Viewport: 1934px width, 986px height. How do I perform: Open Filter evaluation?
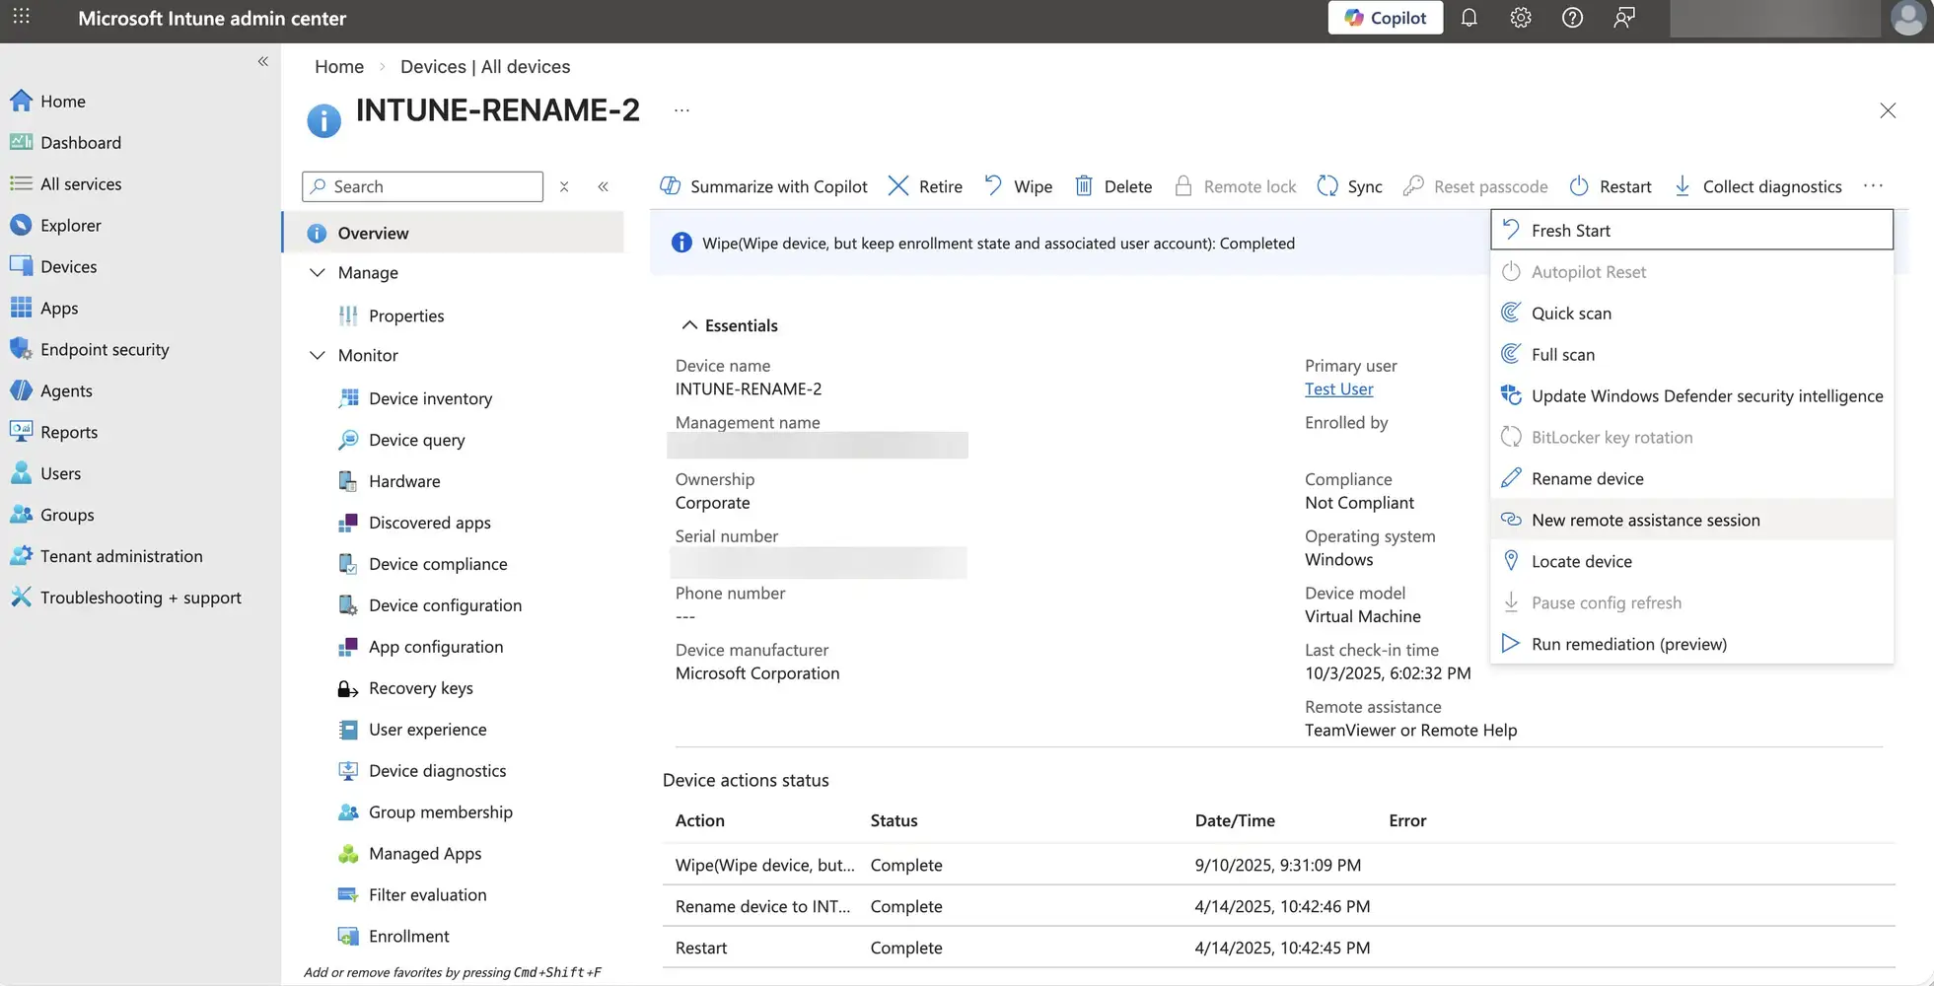427,895
